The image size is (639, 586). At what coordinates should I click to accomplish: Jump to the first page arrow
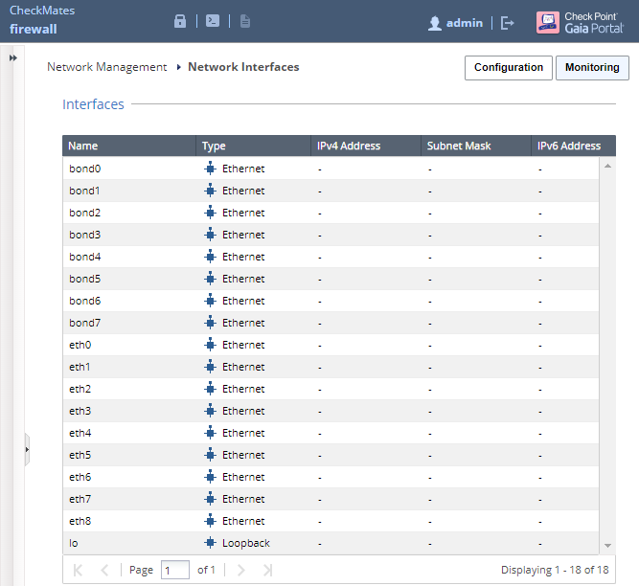tap(79, 570)
